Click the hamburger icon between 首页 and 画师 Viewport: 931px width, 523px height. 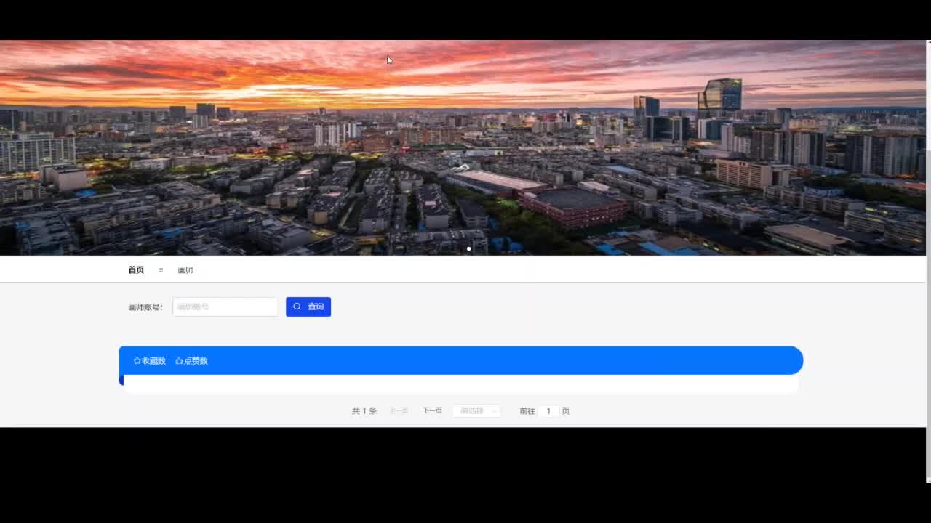(x=161, y=269)
